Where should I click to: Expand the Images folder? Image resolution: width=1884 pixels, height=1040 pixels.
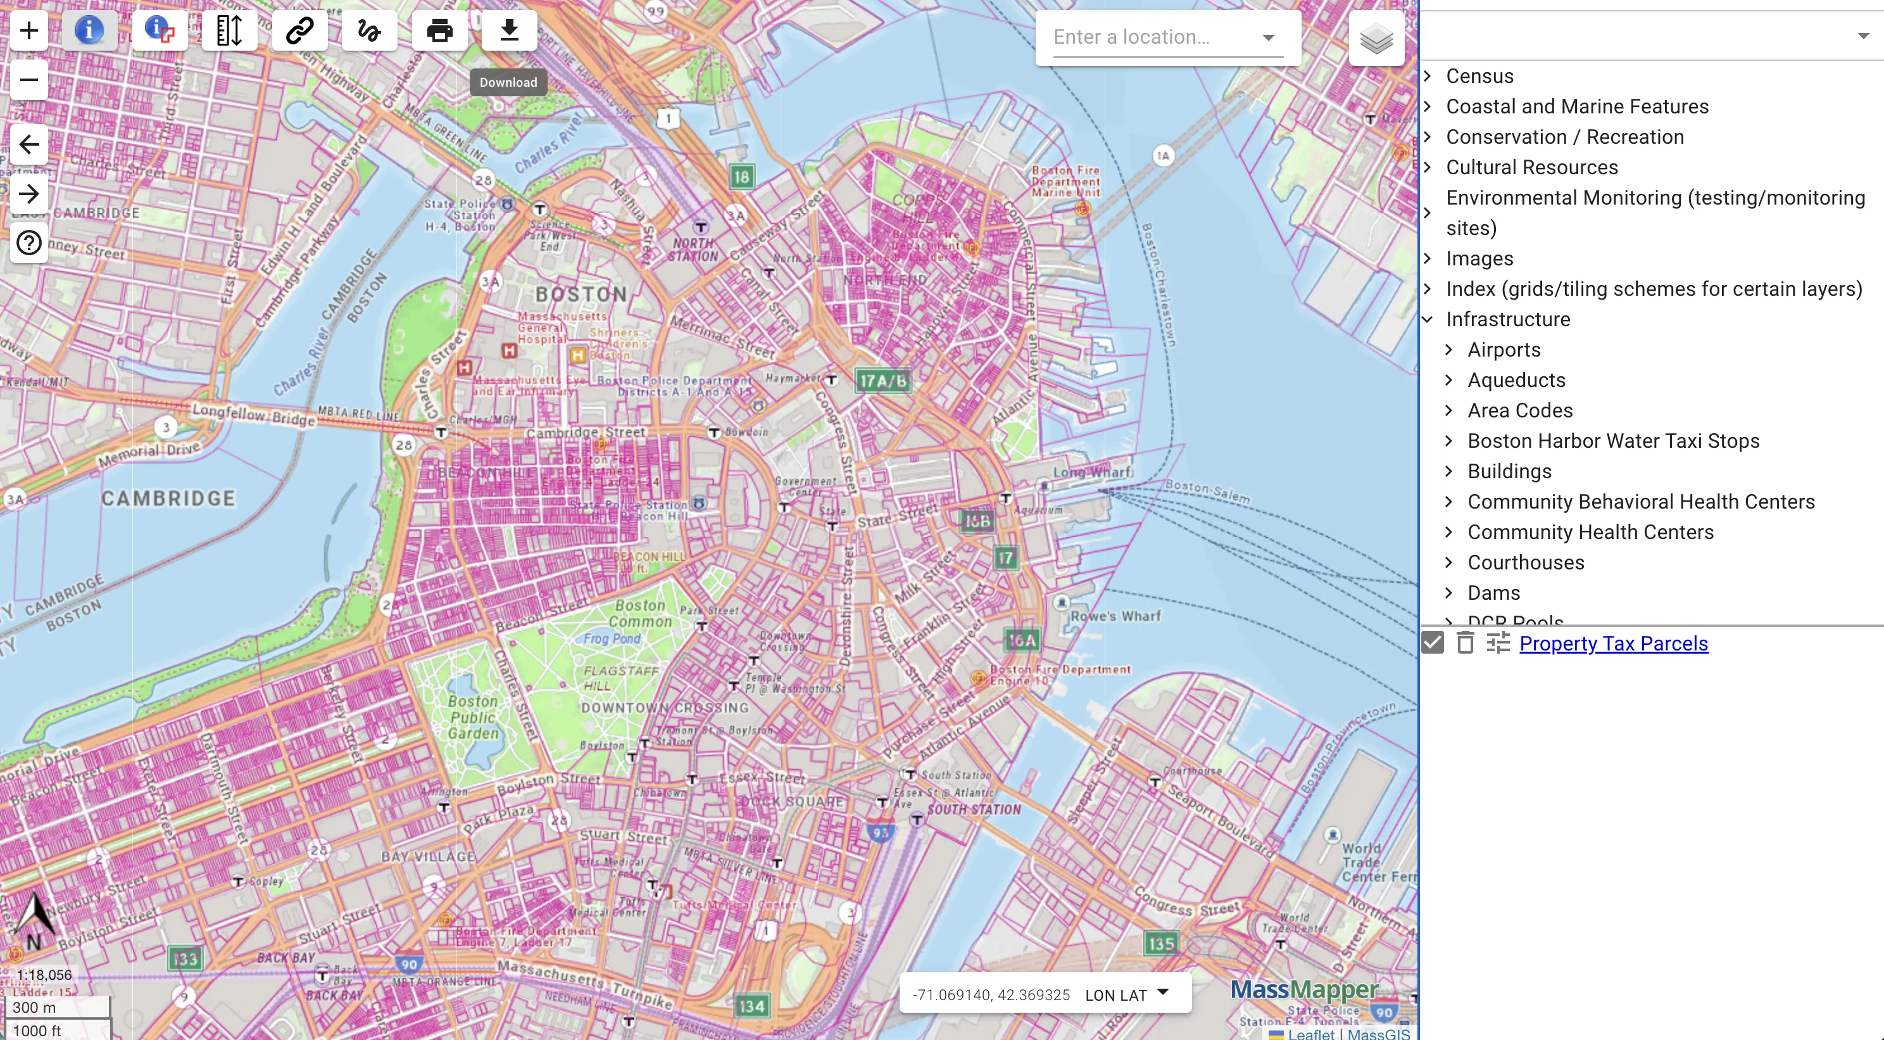[1427, 258]
